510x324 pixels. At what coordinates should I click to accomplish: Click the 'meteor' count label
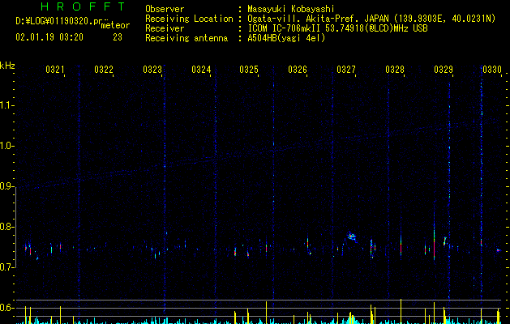(x=115, y=25)
